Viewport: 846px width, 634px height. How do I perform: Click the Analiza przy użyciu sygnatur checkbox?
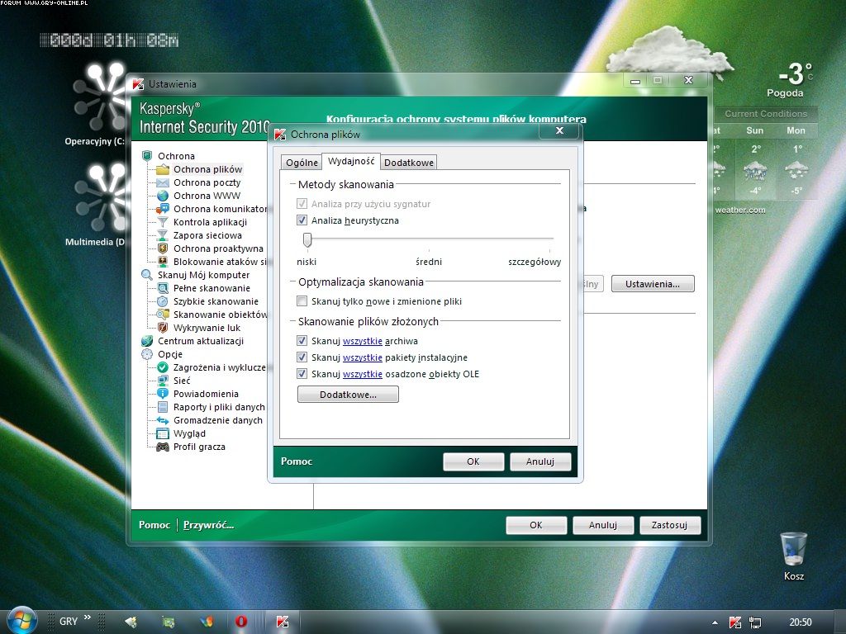pyautogui.click(x=302, y=204)
